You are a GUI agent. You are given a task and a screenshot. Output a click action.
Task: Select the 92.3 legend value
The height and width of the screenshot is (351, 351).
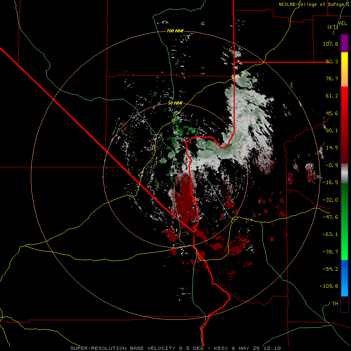pos(332,61)
